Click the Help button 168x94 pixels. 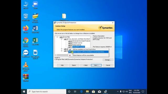(62, 65)
